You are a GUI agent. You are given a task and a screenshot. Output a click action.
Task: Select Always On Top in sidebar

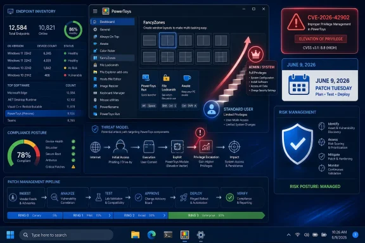[x=113, y=37]
